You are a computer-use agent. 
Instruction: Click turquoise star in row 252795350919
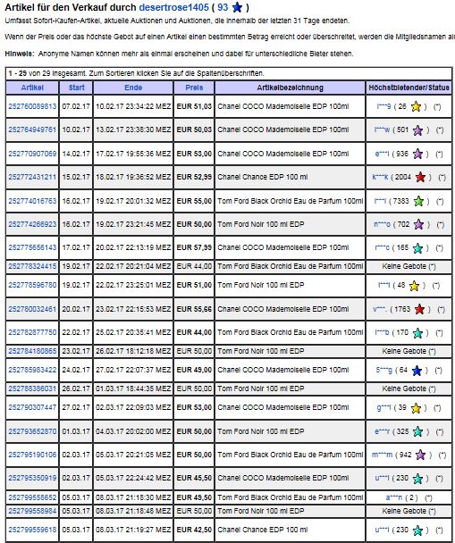(418, 479)
